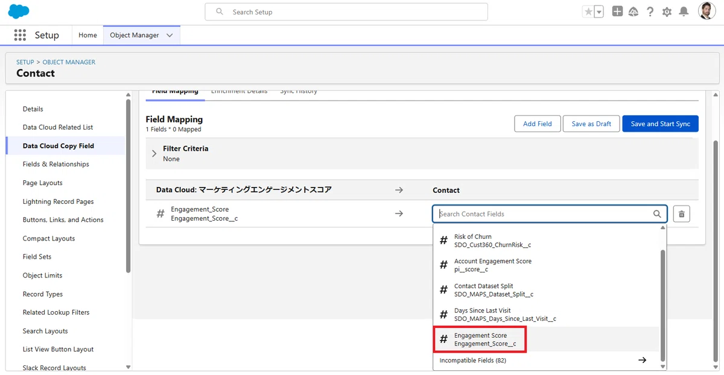This screenshot has width=724, height=375.
Task: Click Save and Start Sync
Action: [661, 124]
